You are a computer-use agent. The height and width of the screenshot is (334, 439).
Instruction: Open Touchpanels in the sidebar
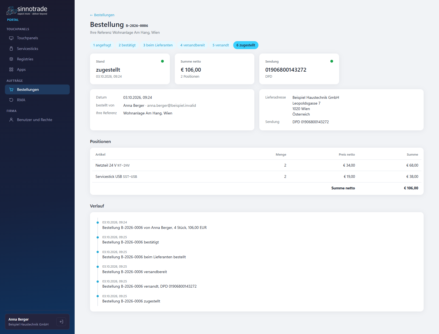(37, 38)
